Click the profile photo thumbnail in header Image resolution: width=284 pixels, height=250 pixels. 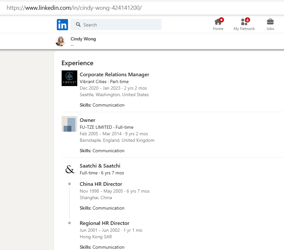point(60,41)
